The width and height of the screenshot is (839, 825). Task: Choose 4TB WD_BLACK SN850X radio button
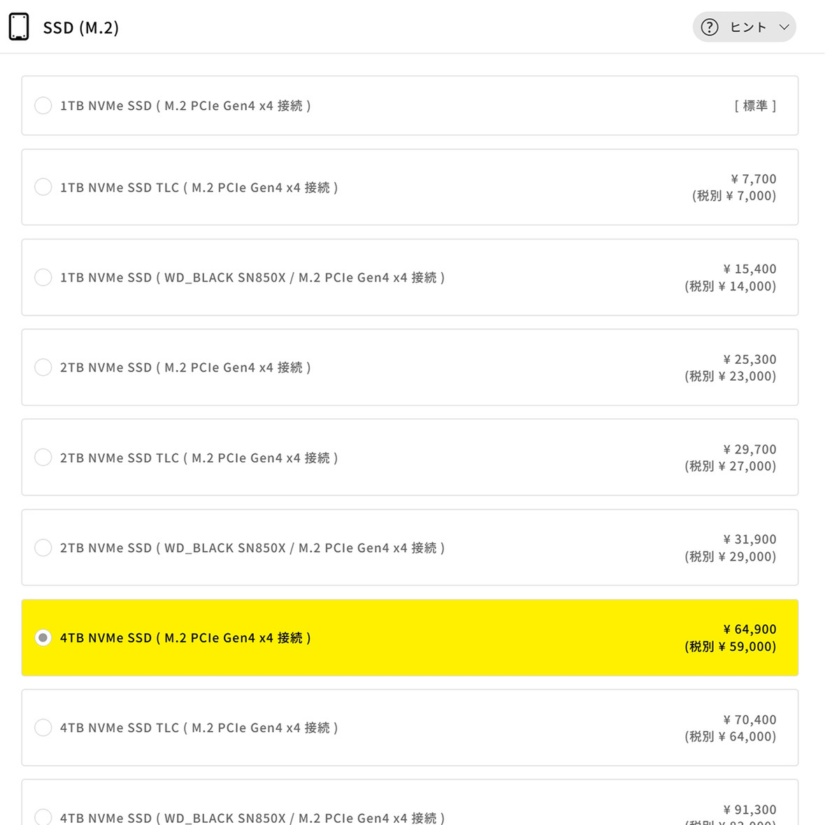click(x=43, y=817)
